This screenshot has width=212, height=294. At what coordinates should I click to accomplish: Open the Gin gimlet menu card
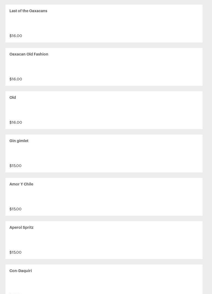click(104, 153)
